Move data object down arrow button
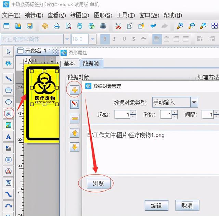This screenshot has width=219, height=216. [x=75, y=147]
